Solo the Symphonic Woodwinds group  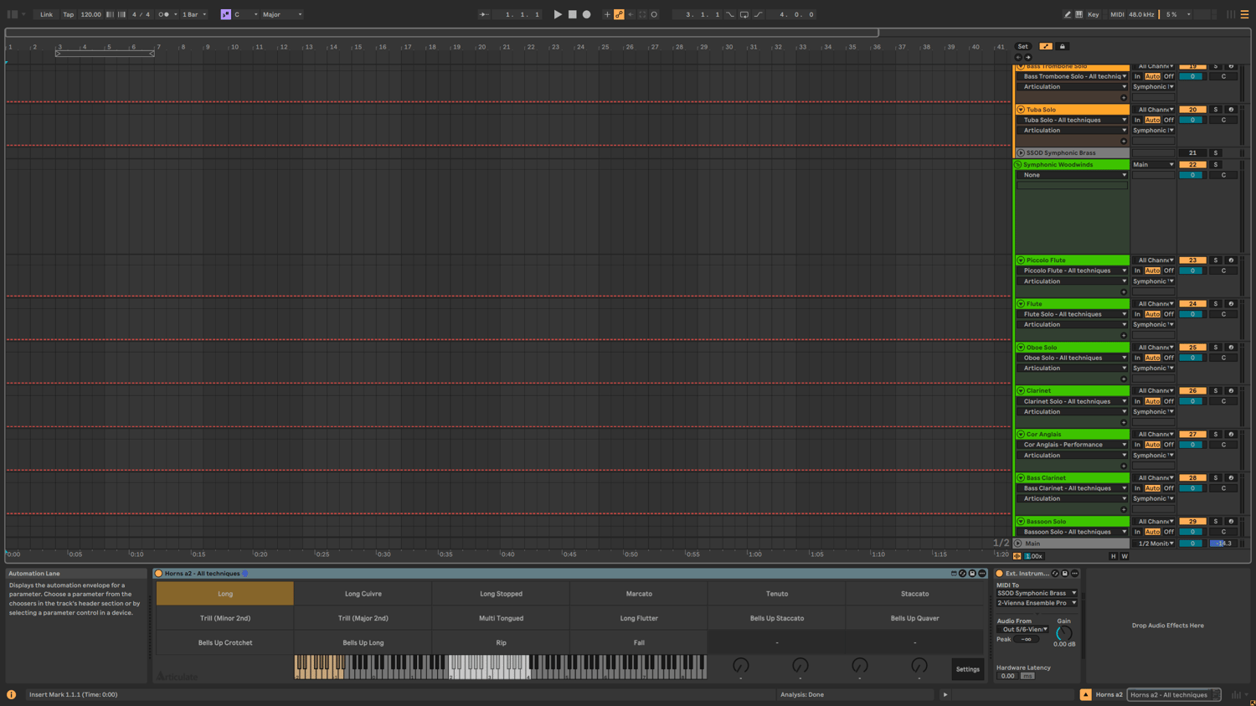pos(1216,165)
